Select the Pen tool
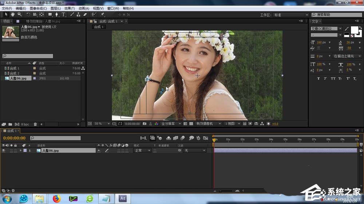This screenshot has height=204, width=364. [57, 15]
